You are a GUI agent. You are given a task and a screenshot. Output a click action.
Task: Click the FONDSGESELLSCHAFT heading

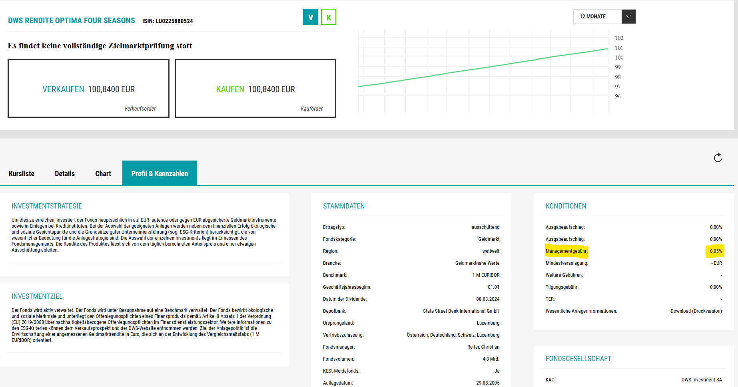pyautogui.click(x=578, y=359)
